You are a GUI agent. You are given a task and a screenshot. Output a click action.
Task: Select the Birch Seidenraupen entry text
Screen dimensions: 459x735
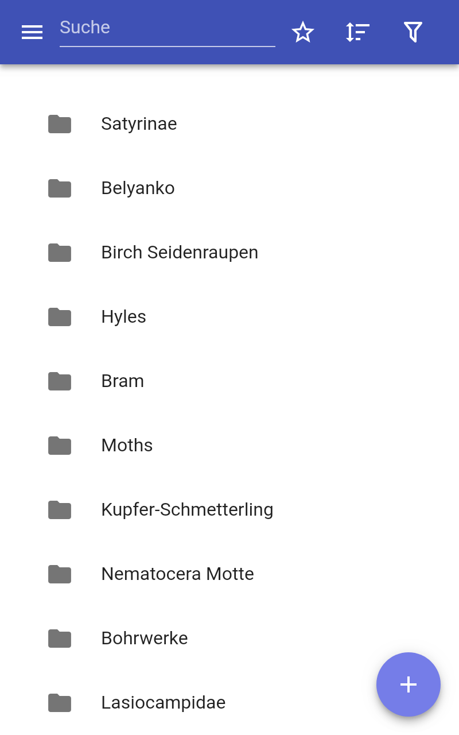180,253
